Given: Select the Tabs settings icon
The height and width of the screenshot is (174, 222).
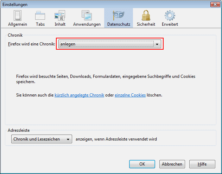Looking at the screenshot, I should [40, 16].
